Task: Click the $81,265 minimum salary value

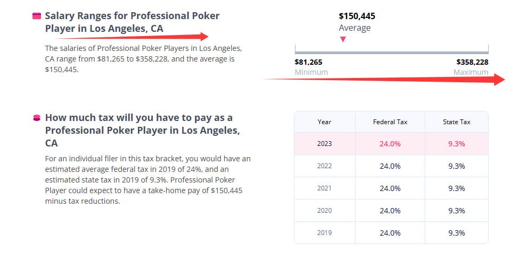Action: [x=308, y=62]
